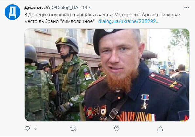Retweet this post using the arrows icon
This screenshot has height=137, width=195.
click(73, 129)
